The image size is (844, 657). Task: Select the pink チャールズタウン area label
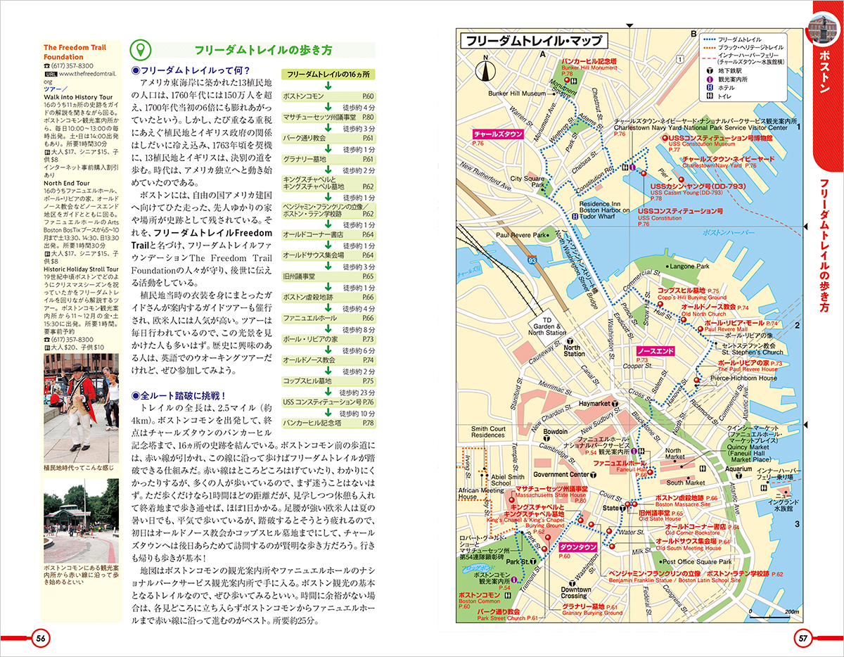(x=497, y=133)
